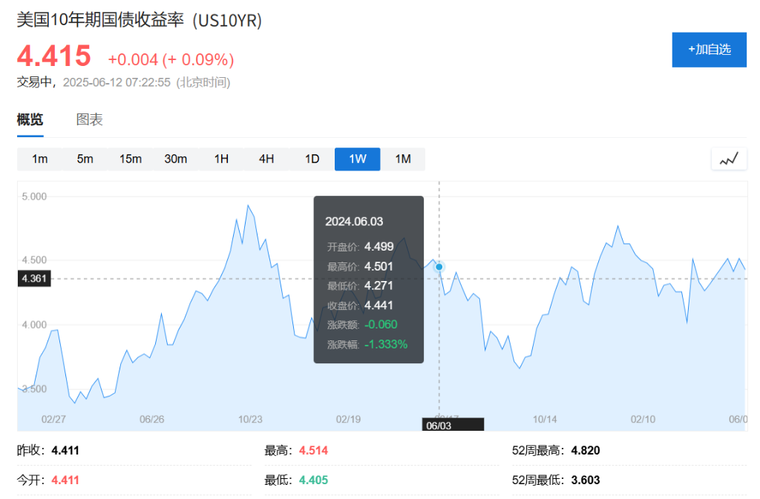Screen dimensions: 760x499
Task: Toggle off the active 1W weekly view
Action: pyautogui.click(x=357, y=158)
